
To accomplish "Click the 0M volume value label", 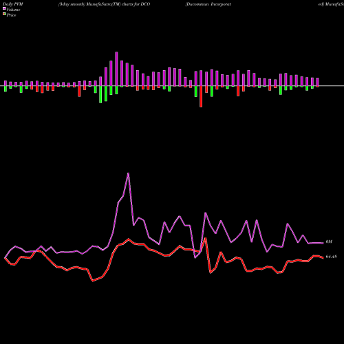I will [x=329, y=241].
